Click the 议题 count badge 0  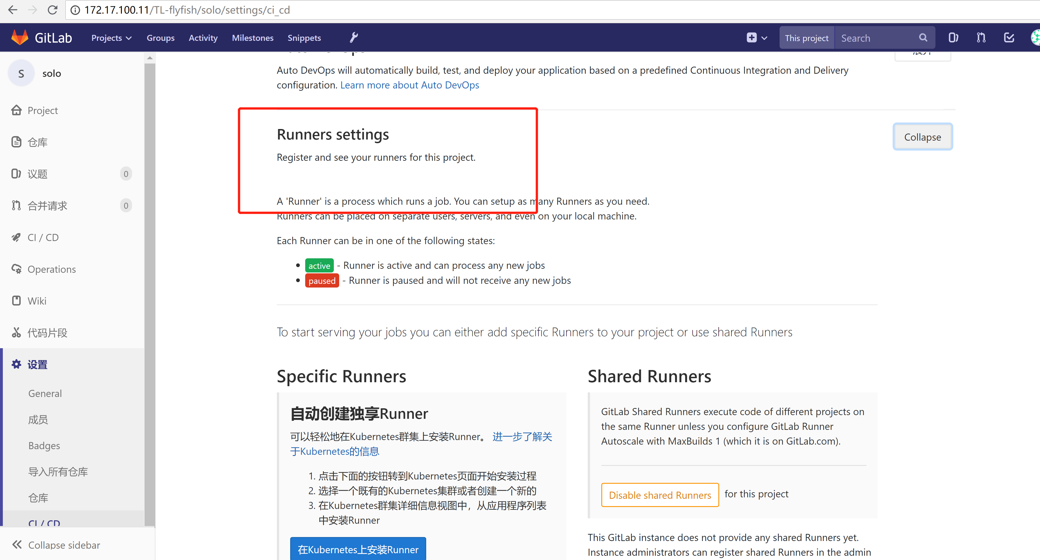(x=126, y=174)
